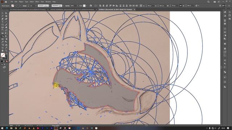Open Windows Start button

pyautogui.click(x=2, y=128)
